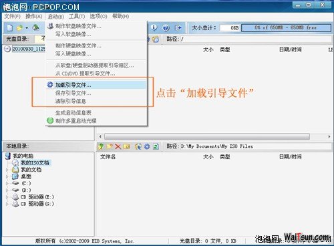Image resolution: width=334 pixels, height=246 pixels.
Task: Select 从 CD/DVD 提取引导文件... entry
Action: coord(96,74)
